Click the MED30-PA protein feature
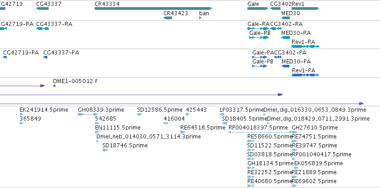The image size is (380, 188). point(286,66)
